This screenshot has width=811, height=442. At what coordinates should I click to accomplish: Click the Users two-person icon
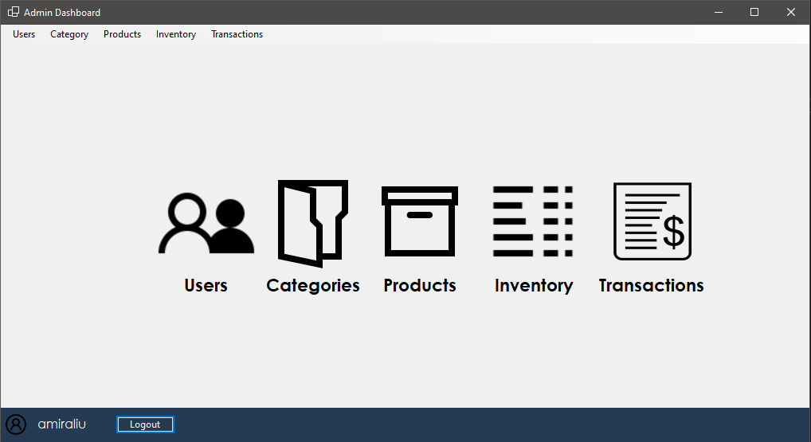pyautogui.click(x=206, y=224)
